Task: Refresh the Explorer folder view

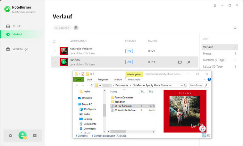Action: (185, 85)
